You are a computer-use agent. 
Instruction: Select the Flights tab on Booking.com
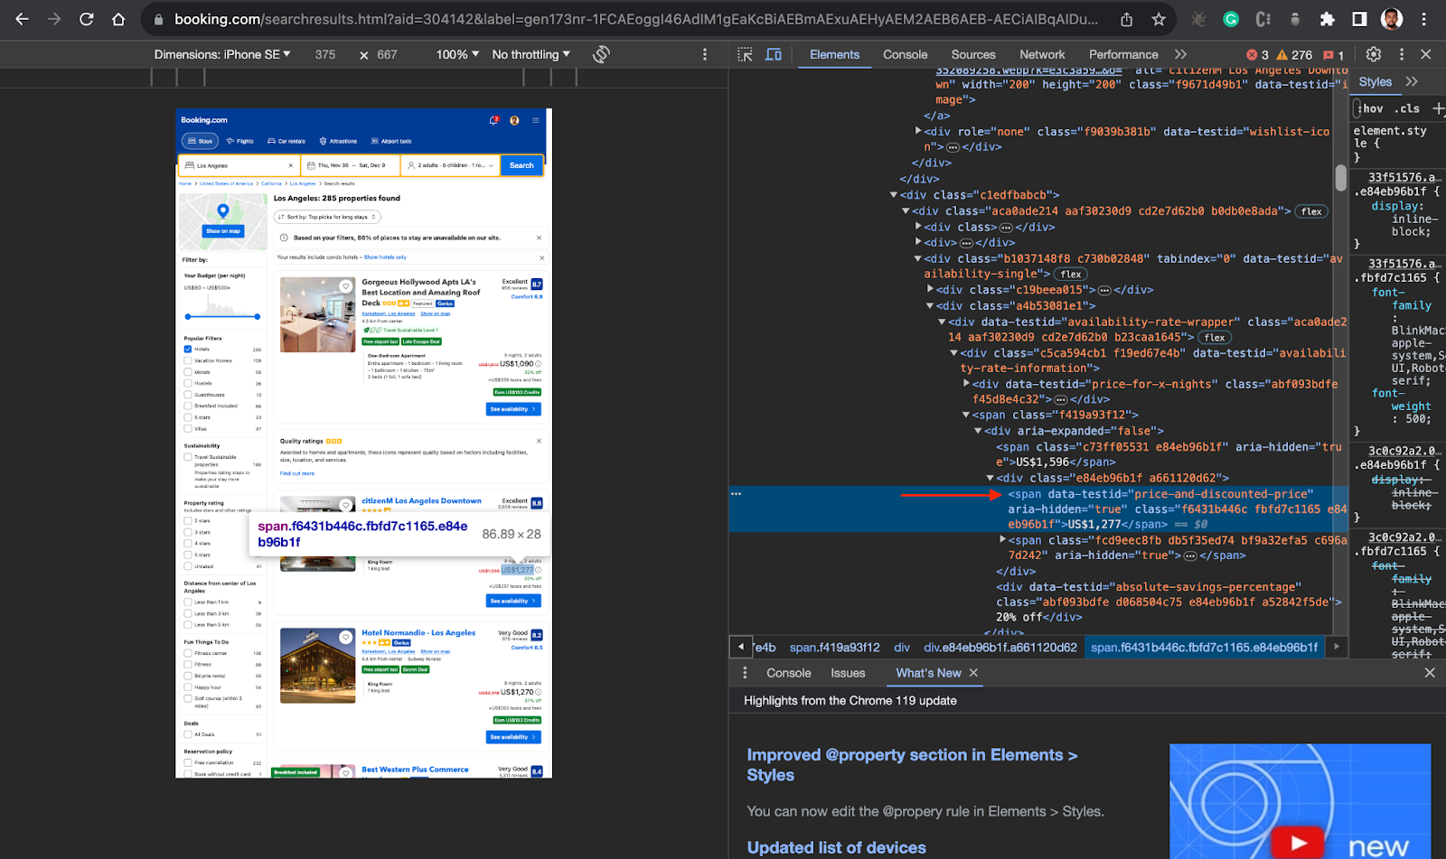[x=240, y=141]
